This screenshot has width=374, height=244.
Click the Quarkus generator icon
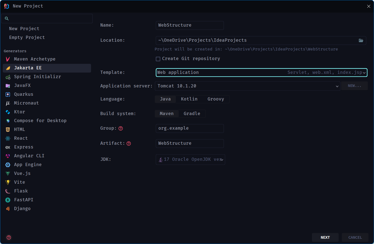point(8,94)
